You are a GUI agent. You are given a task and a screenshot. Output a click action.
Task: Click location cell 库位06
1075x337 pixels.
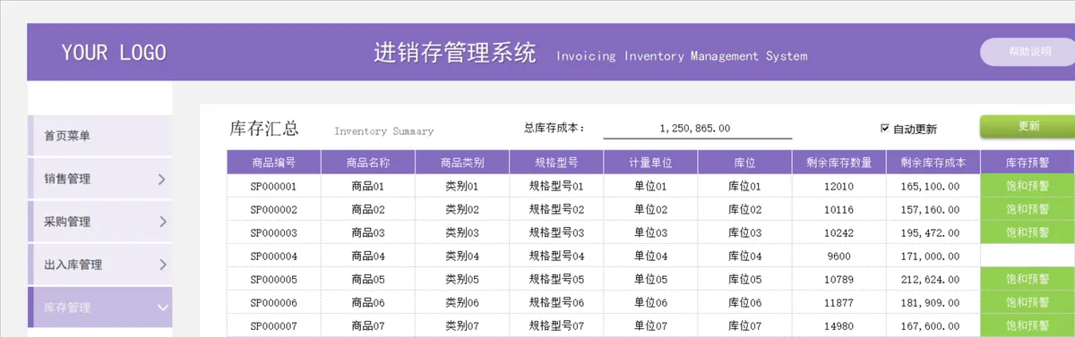tap(744, 302)
